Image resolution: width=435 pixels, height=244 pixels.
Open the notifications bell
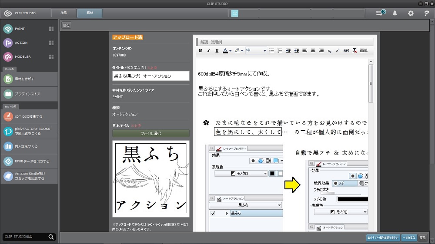coord(395,13)
